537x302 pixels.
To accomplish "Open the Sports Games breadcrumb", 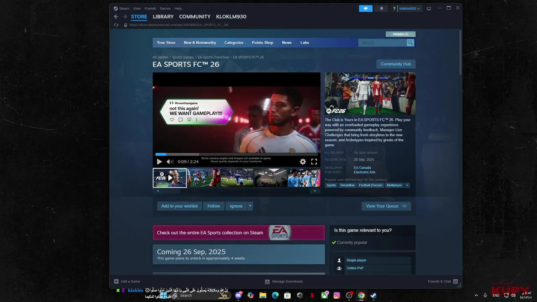I will point(183,57).
